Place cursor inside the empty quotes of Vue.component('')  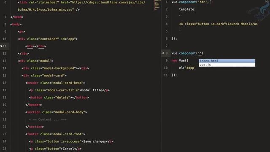point(200,53)
